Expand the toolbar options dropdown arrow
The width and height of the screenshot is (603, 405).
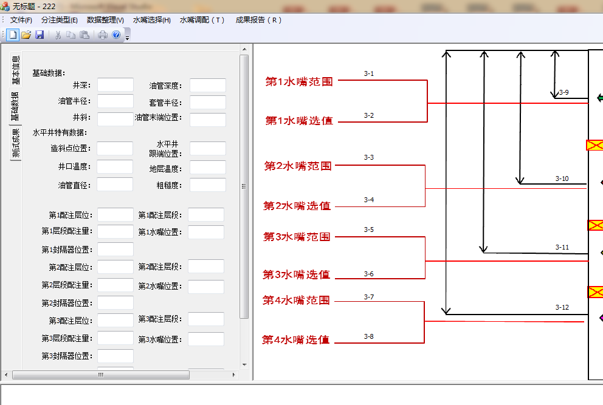point(127,36)
